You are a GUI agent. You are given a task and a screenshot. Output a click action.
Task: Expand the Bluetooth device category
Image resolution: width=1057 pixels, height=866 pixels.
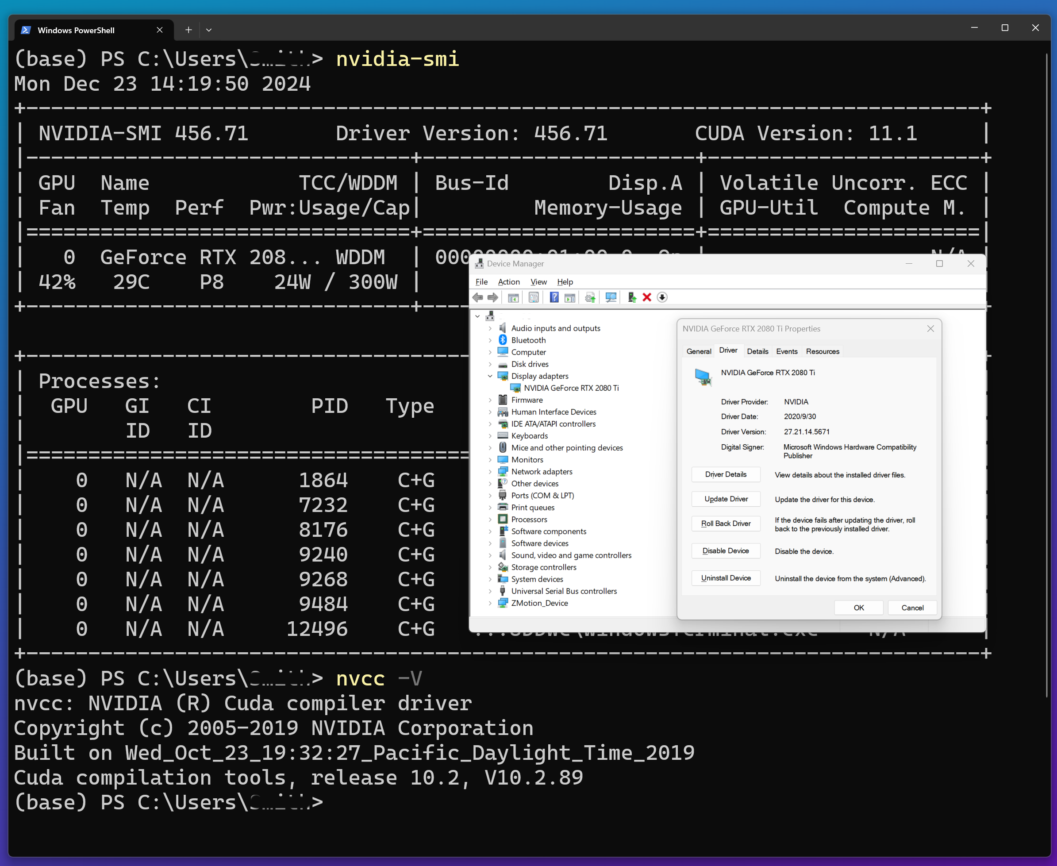tap(490, 340)
